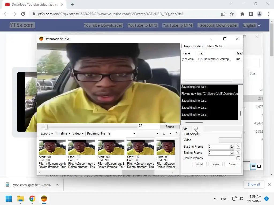Click the Starting Frame number field

pos(219,147)
